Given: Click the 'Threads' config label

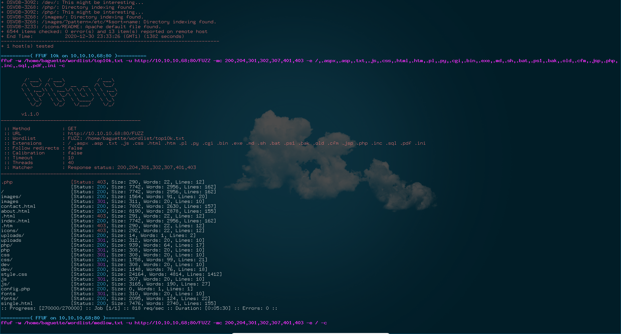Looking at the screenshot, I should [23, 163].
